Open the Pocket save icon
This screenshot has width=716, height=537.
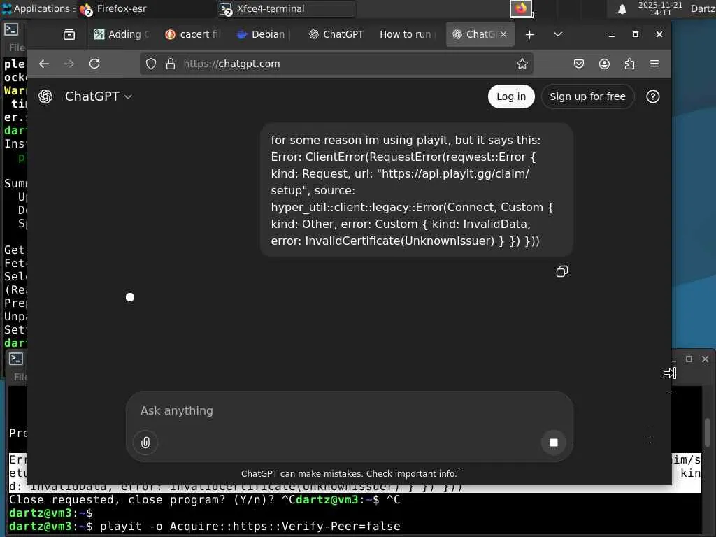[x=578, y=64]
